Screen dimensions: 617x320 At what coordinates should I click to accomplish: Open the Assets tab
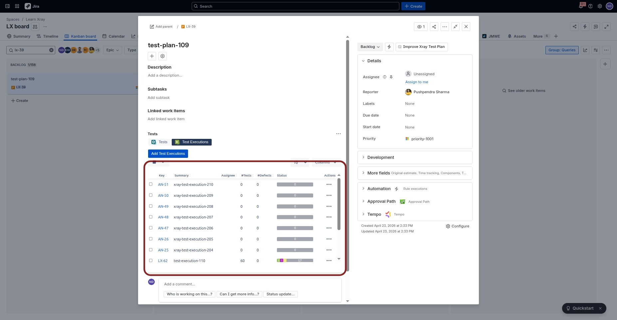(x=516, y=36)
